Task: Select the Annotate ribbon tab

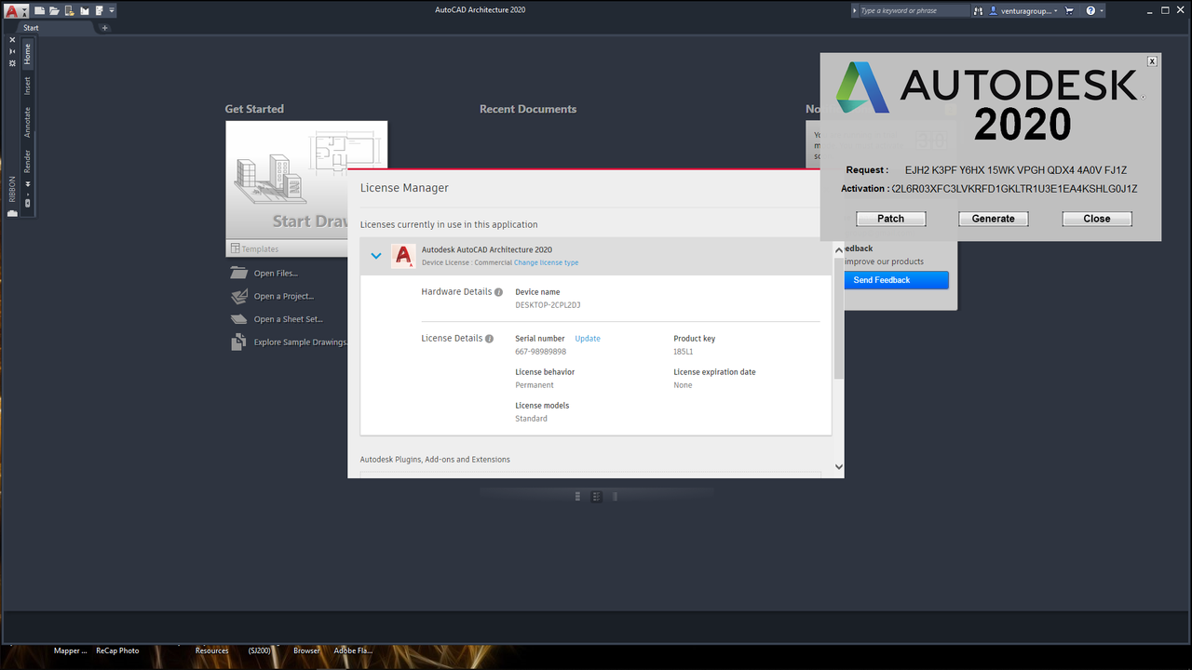Action: (27, 122)
